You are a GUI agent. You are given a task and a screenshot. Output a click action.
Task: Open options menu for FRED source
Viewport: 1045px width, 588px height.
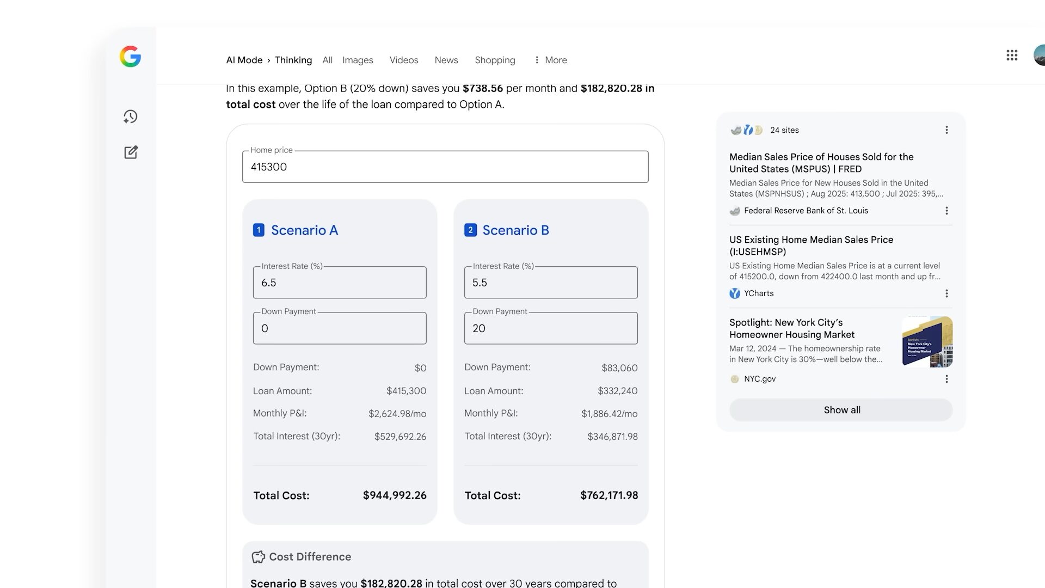[946, 211]
